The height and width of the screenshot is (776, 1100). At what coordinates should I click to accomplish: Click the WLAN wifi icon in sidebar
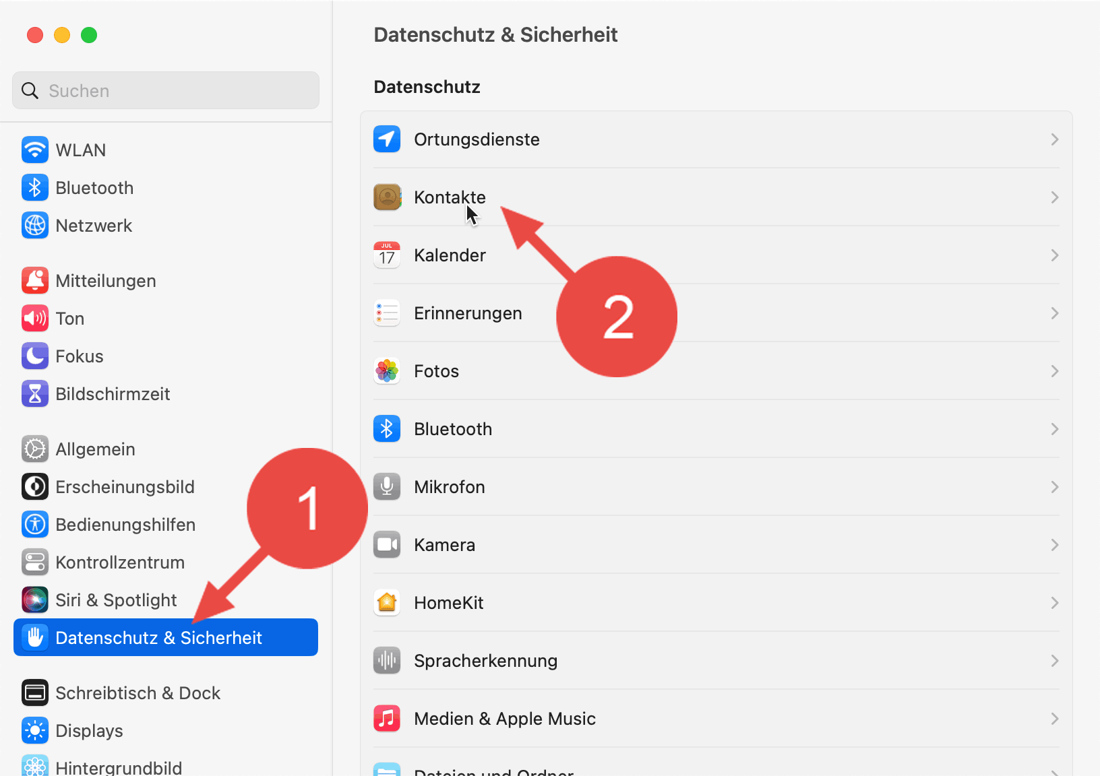coord(35,150)
